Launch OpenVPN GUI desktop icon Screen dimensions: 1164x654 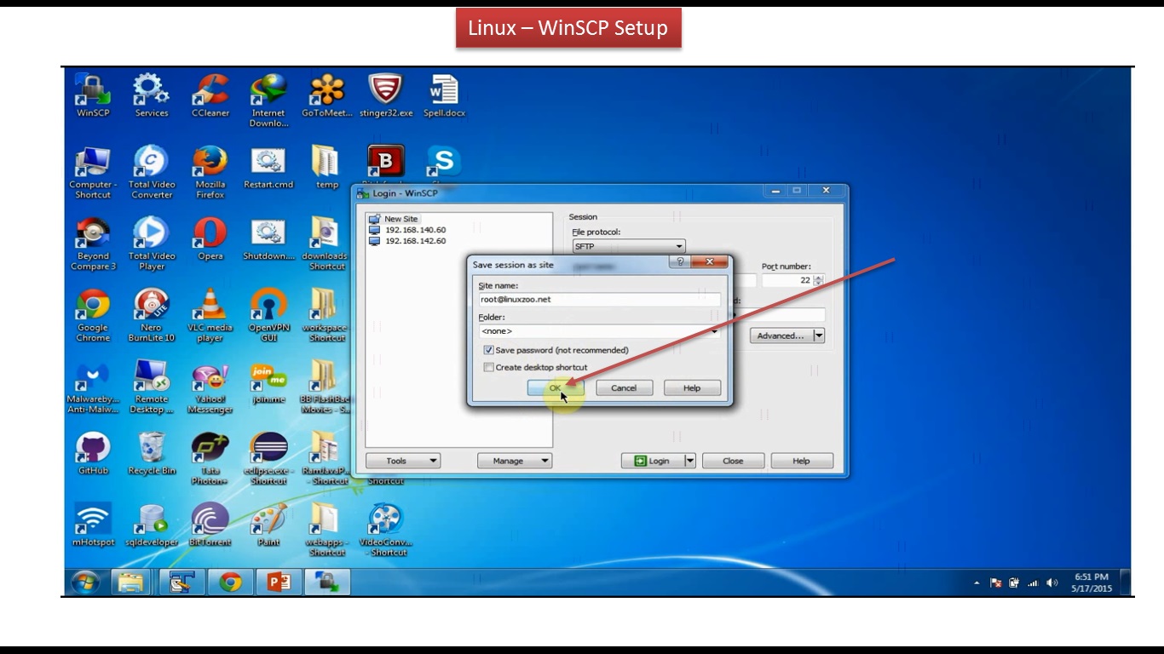pyautogui.click(x=268, y=315)
